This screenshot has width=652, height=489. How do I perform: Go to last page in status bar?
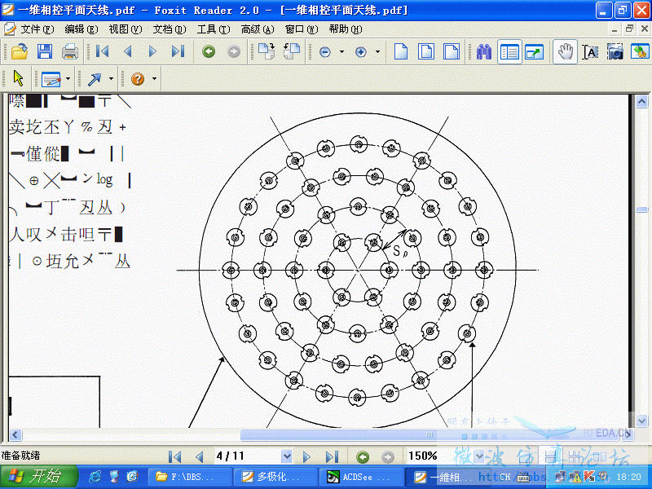point(332,456)
